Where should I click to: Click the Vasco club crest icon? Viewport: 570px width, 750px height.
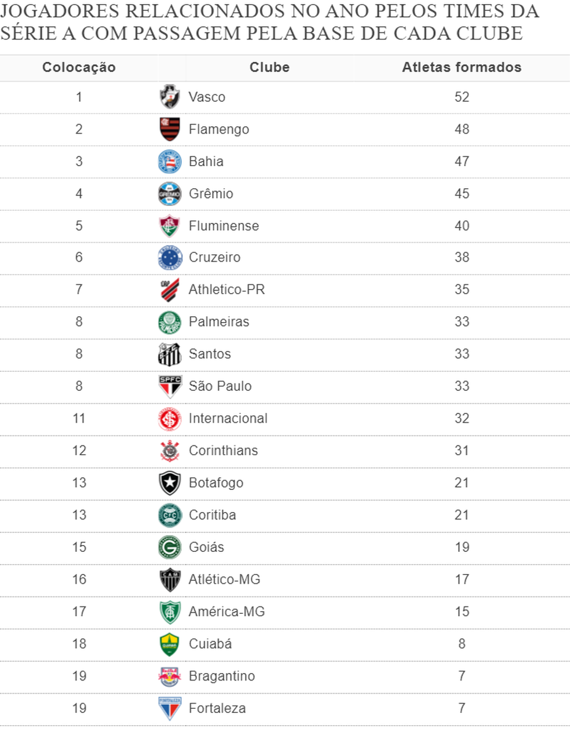170,97
